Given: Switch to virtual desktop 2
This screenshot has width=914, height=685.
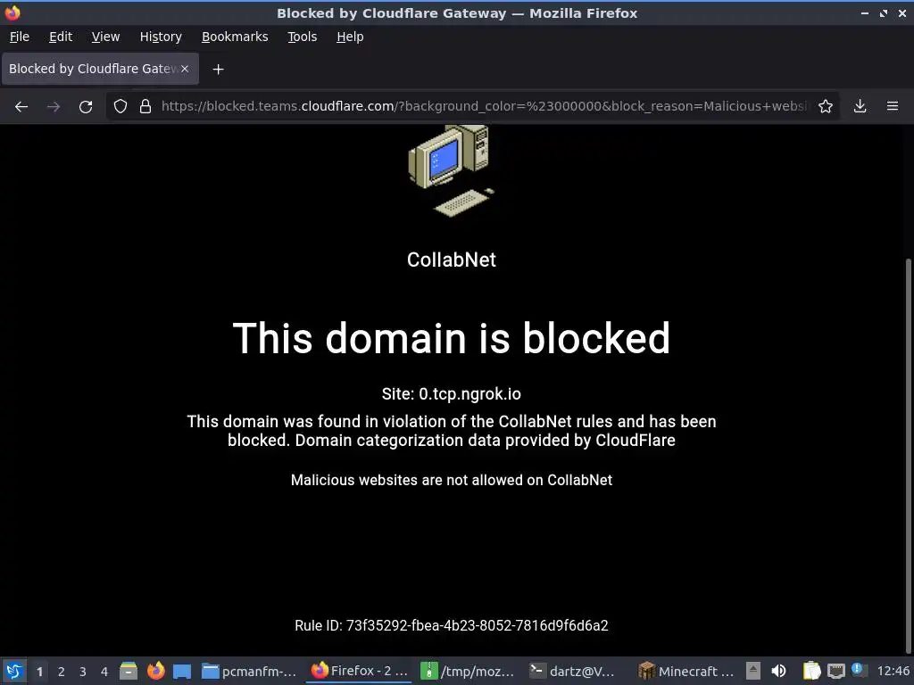Looking at the screenshot, I should 62,672.
